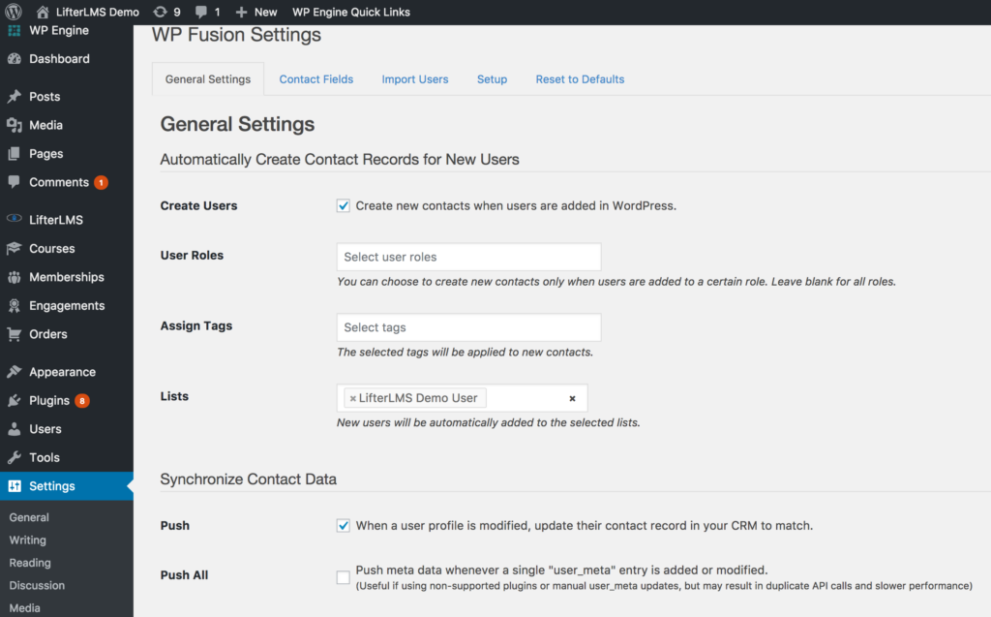Click the orange Plugins update badge

click(x=81, y=401)
